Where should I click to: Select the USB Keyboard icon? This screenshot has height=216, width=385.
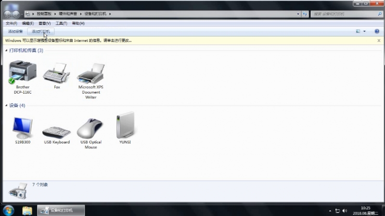tap(57, 132)
